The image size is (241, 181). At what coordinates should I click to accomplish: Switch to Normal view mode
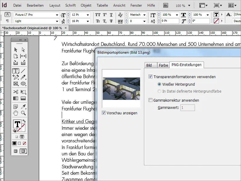coord(16,151)
